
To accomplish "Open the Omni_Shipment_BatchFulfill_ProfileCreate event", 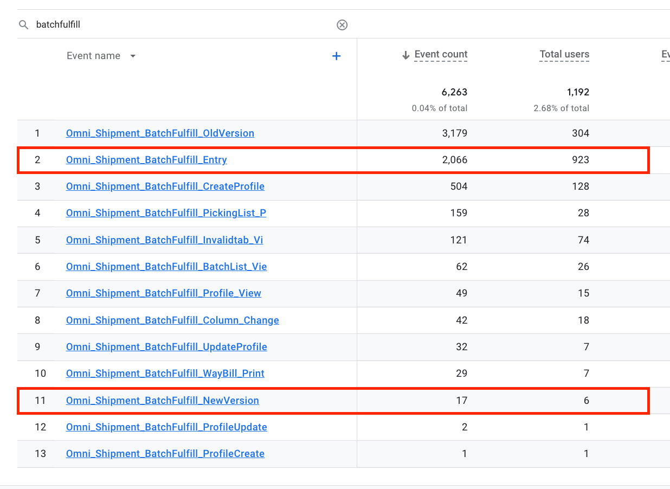I will tap(165, 454).
